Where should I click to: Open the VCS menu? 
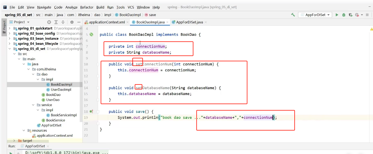pos(131,7)
